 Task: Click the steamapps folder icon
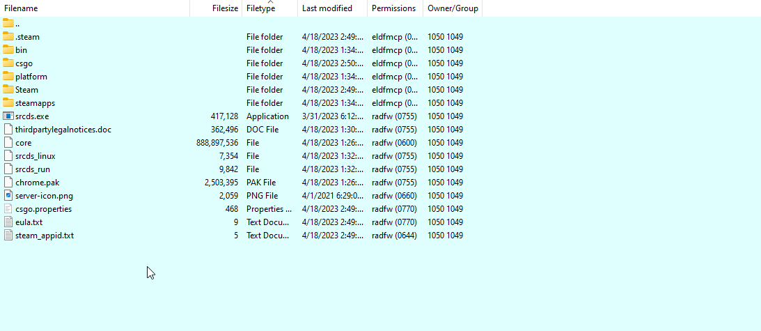[x=8, y=102]
